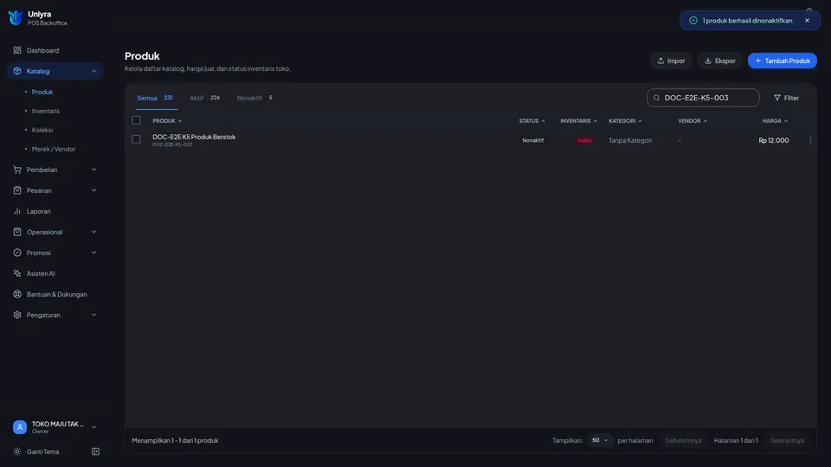This screenshot has height=467, width=831.
Task: Sort by the KATEGORI column header
Action: 625,121
